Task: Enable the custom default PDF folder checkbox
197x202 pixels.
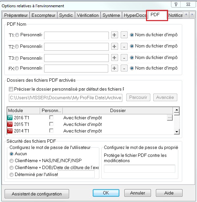Action: pos(11,89)
